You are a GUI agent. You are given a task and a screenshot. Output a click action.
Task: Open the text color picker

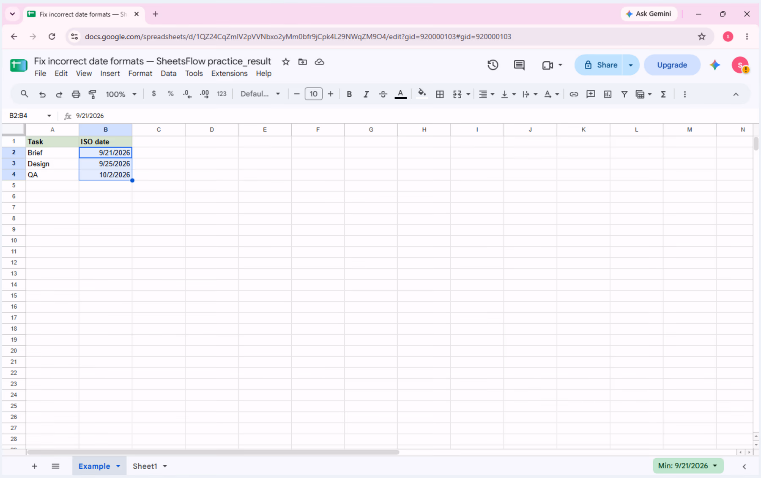tap(400, 94)
